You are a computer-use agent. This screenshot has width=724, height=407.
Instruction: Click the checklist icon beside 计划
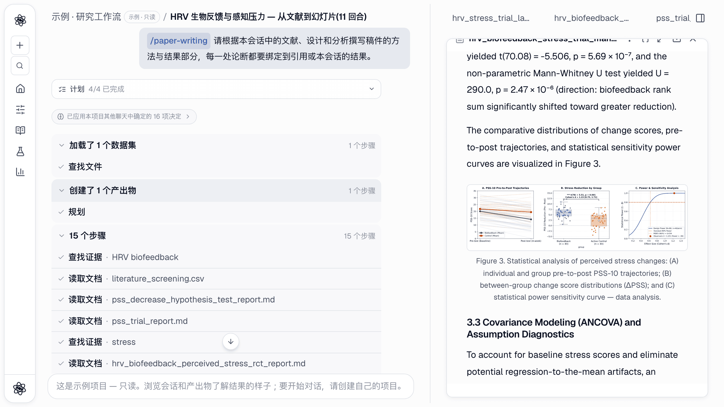coord(62,89)
